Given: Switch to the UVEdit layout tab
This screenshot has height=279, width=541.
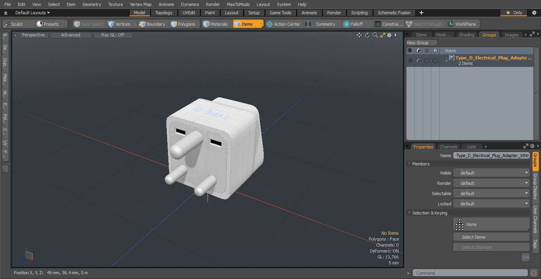Looking at the screenshot, I should click(189, 13).
